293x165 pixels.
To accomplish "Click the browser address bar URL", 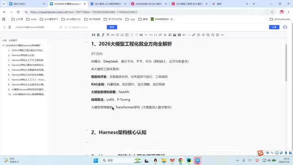I will coord(84,12).
